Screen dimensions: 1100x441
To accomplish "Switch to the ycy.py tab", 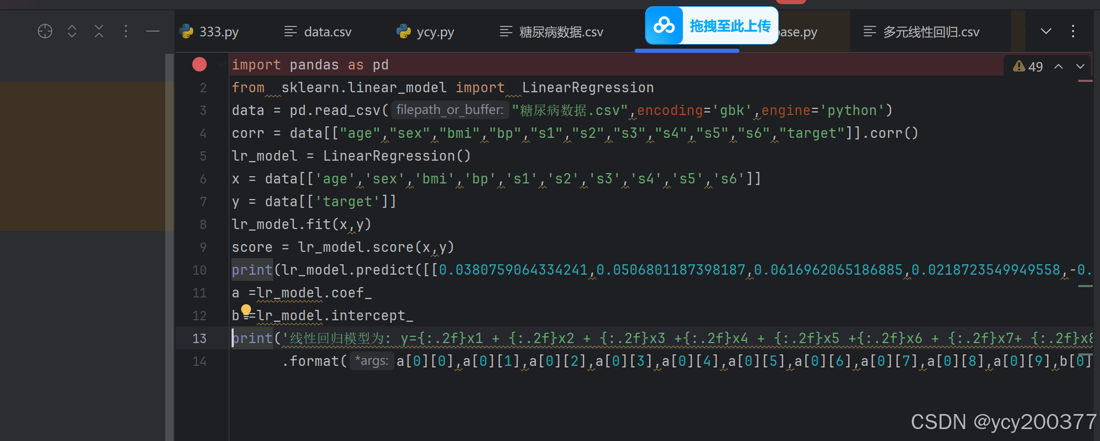I will tap(425, 32).
